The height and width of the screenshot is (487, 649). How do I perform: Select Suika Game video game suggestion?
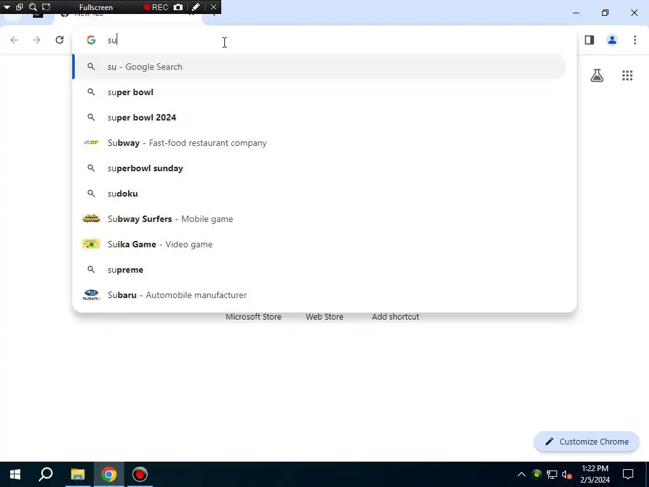(x=319, y=244)
